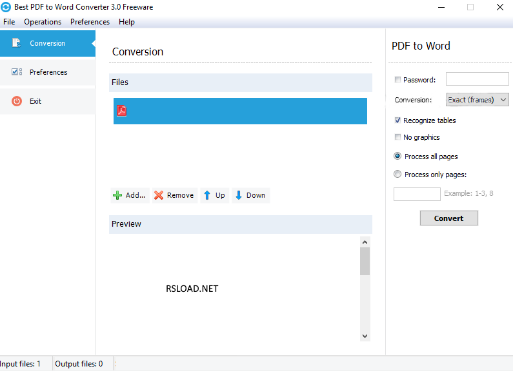Select Process all pages radio button
513x371 pixels.
397,156
